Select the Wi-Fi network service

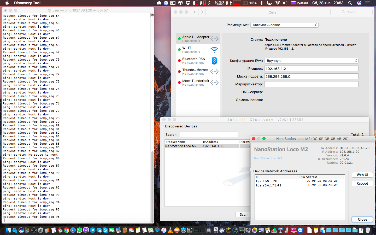click(198, 50)
